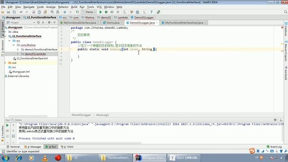The width and height of the screenshot is (288, 162).
Task: Select External Libraries in project tree
Action: 18,76
